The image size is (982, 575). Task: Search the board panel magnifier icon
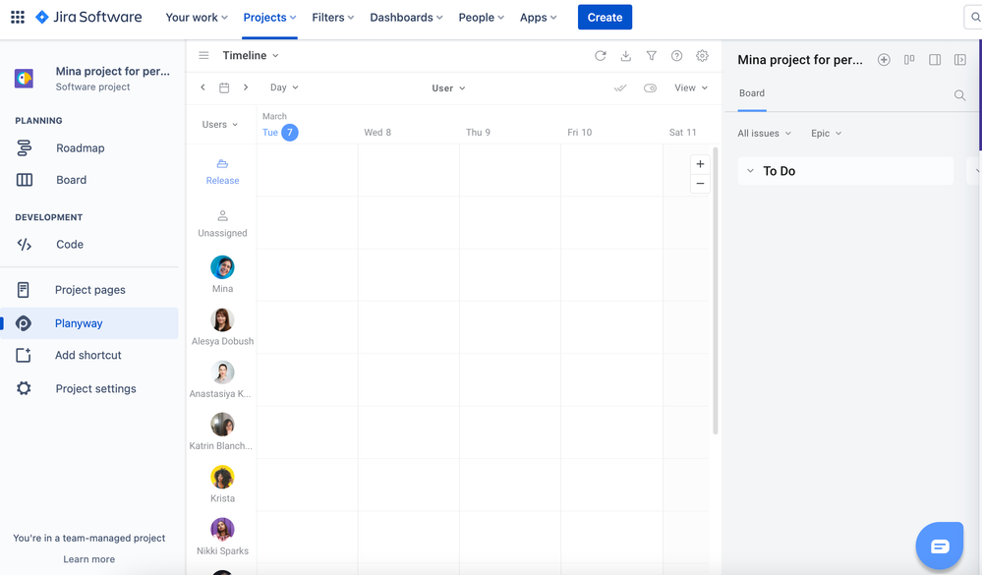(x=959, y=95)
